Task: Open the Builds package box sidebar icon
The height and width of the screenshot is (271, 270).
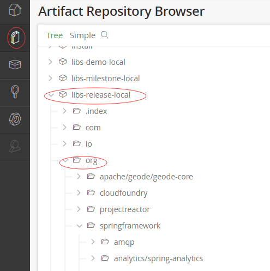Action: pyautogui.click(x=15, y=64)
